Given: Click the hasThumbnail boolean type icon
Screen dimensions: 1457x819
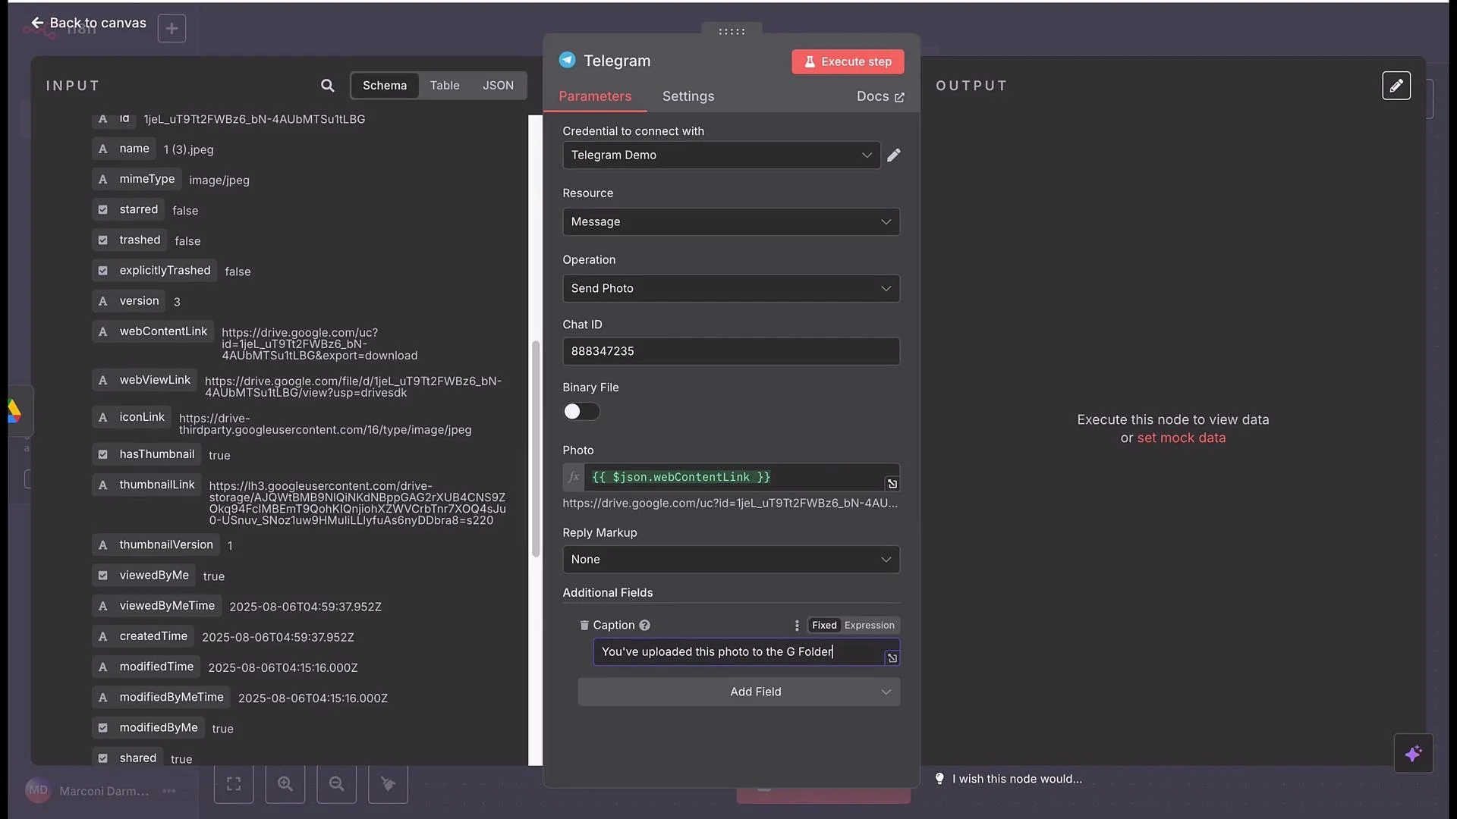Looking at the screenshot, I should pos(103,454).
